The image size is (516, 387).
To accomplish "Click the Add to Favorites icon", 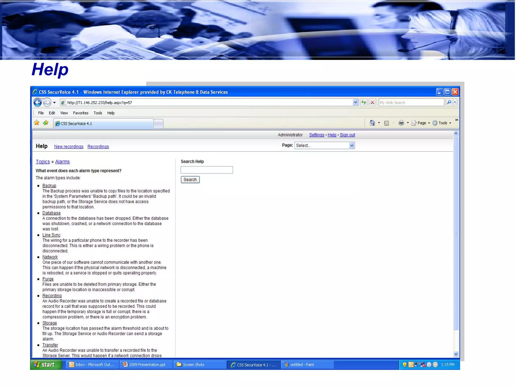I will [46, 123].
